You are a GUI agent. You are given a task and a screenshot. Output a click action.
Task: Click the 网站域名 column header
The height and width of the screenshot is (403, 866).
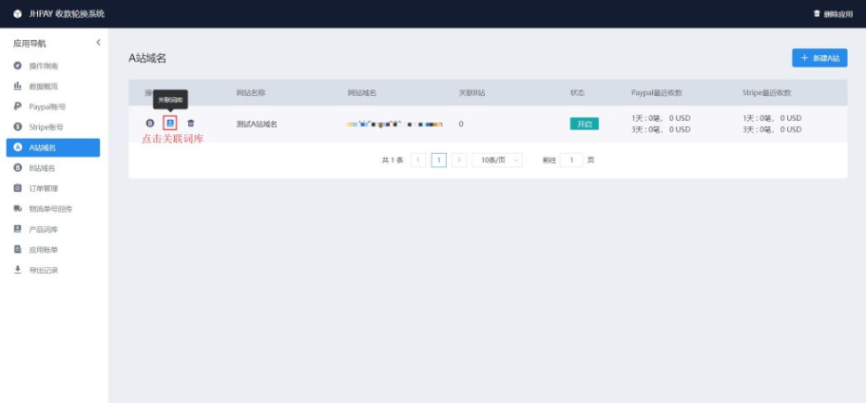[362, 93]
